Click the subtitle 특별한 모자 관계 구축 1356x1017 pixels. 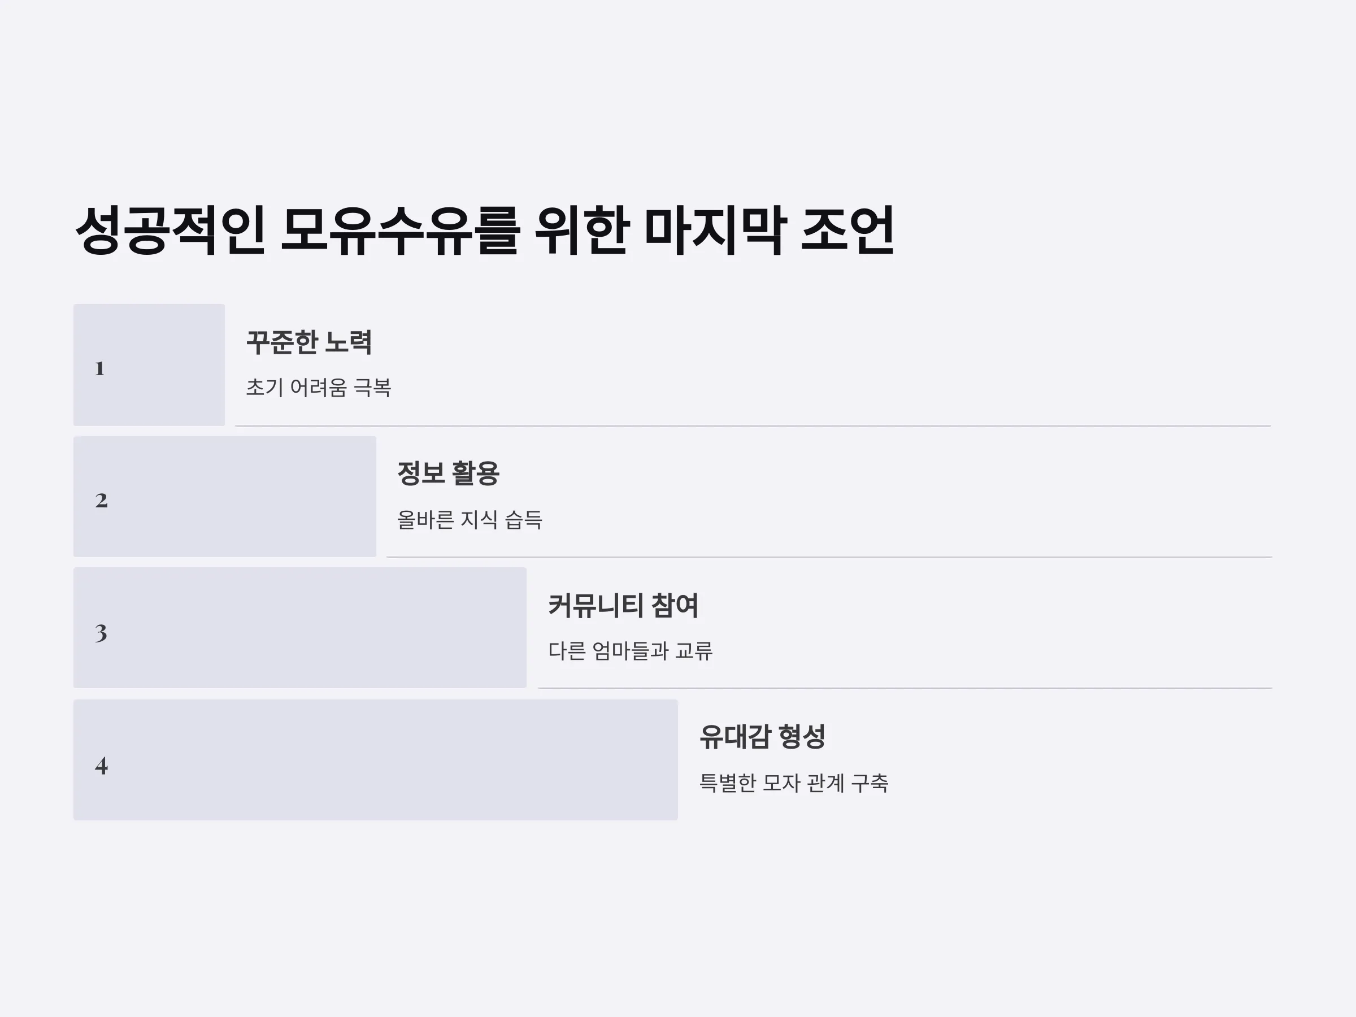pos(794,783)
